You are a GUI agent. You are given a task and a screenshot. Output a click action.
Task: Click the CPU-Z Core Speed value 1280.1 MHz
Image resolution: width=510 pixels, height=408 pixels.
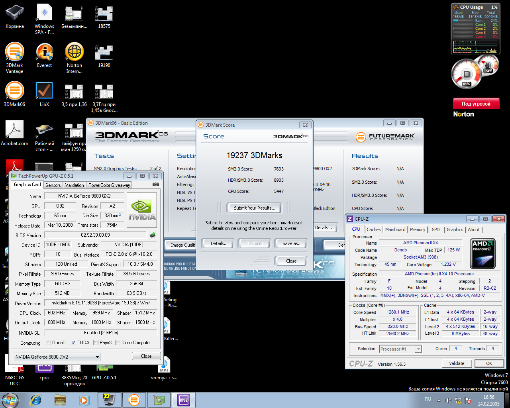pos(398,312)
